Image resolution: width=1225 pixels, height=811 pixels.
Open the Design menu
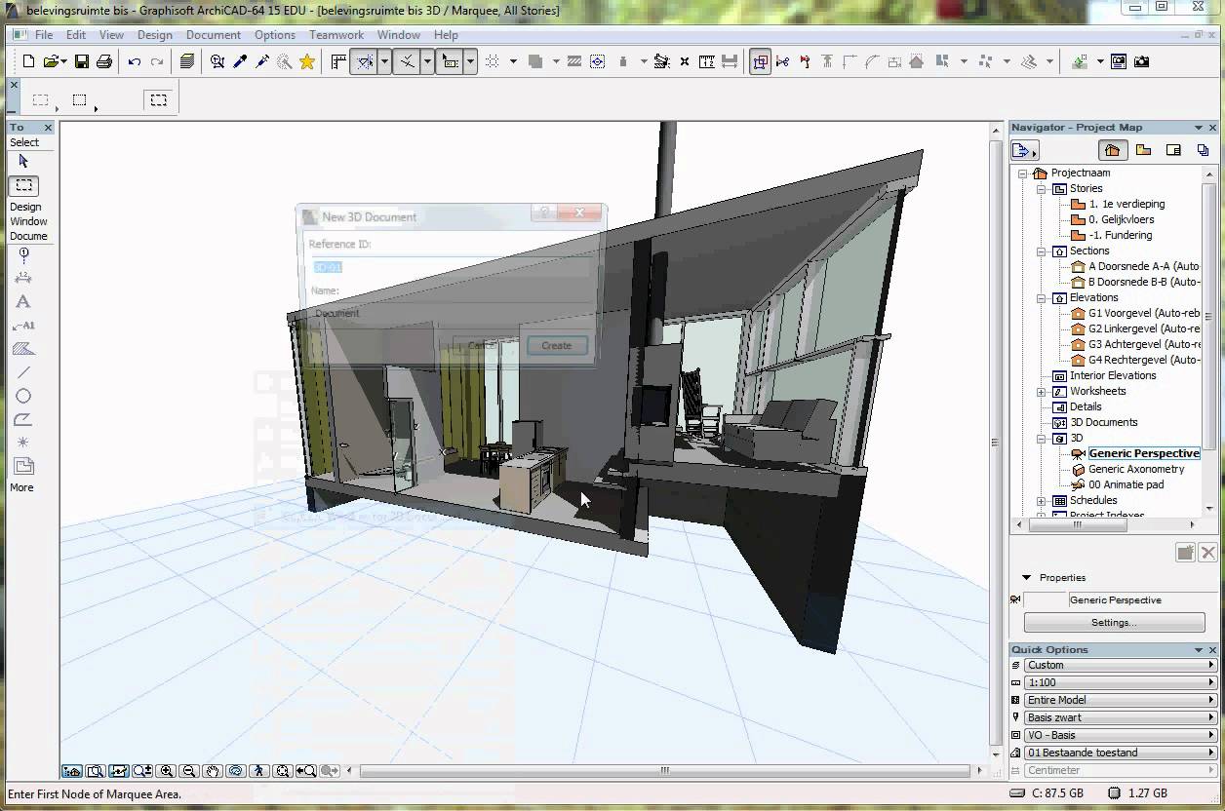point(154,35)
